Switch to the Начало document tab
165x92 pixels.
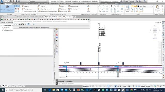tap(5, 17)
